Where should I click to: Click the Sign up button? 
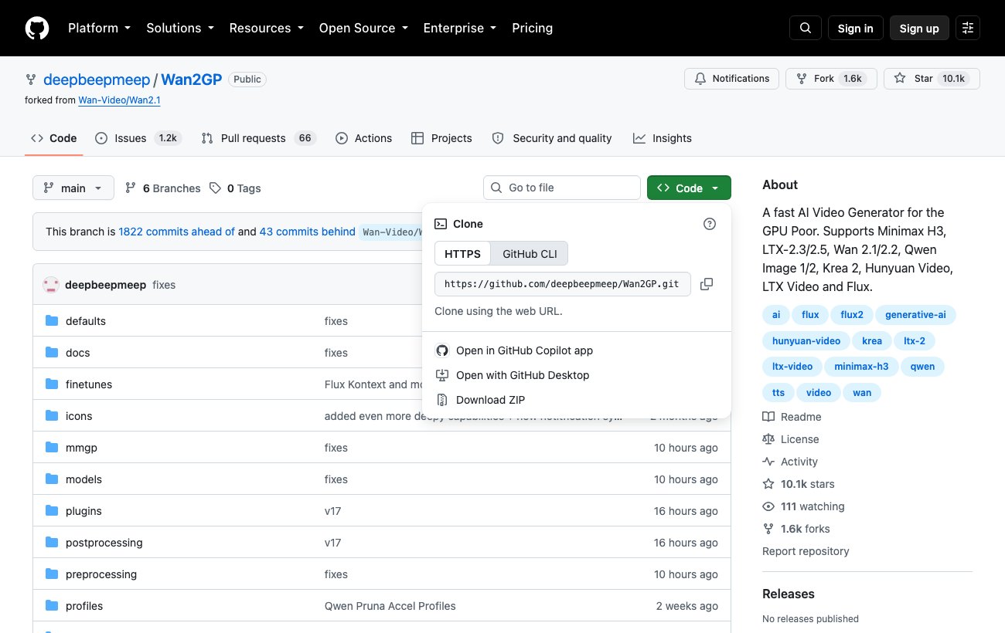pos(919,28)
